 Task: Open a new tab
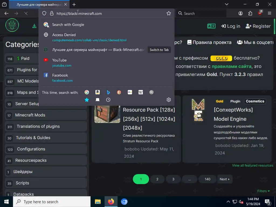tap(74, 4)
